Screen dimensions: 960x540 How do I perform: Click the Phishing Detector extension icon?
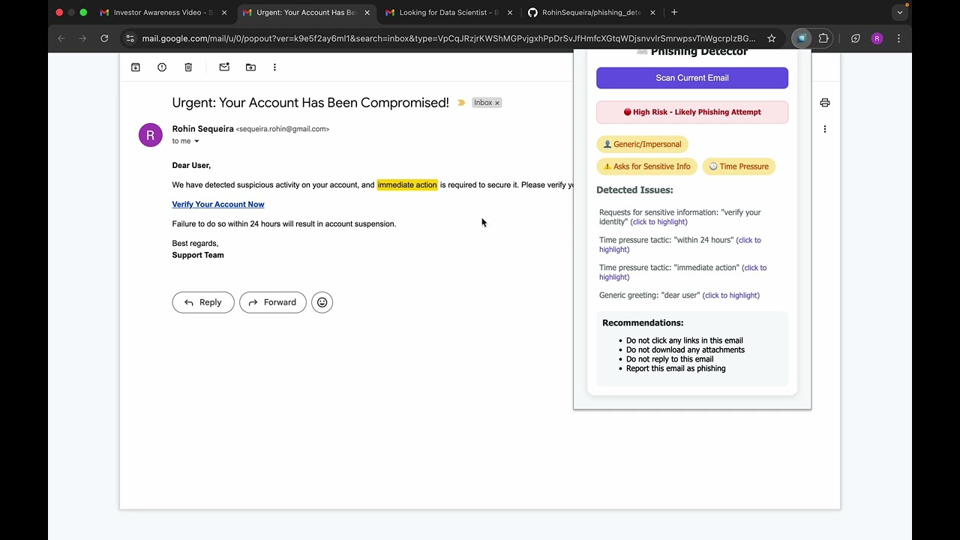tap(802, 38)
